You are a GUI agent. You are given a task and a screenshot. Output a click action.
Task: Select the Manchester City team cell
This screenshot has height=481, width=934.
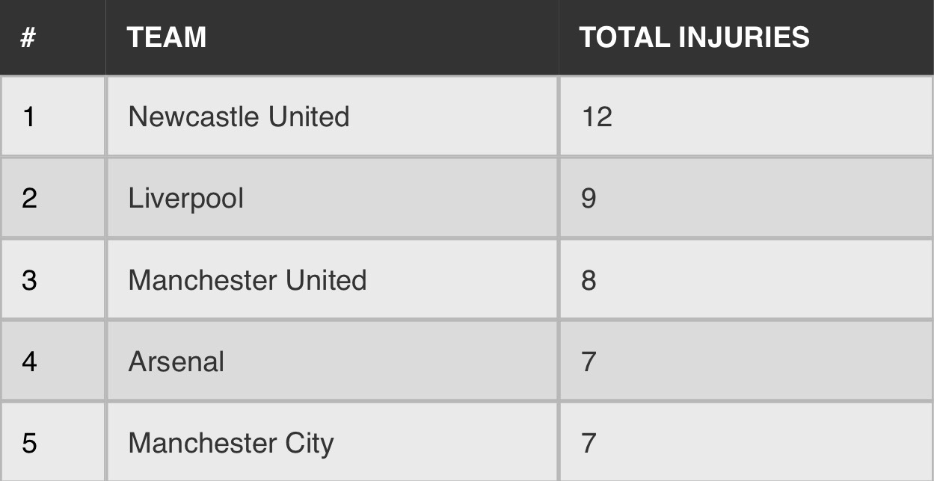click(x=332, y=442)
